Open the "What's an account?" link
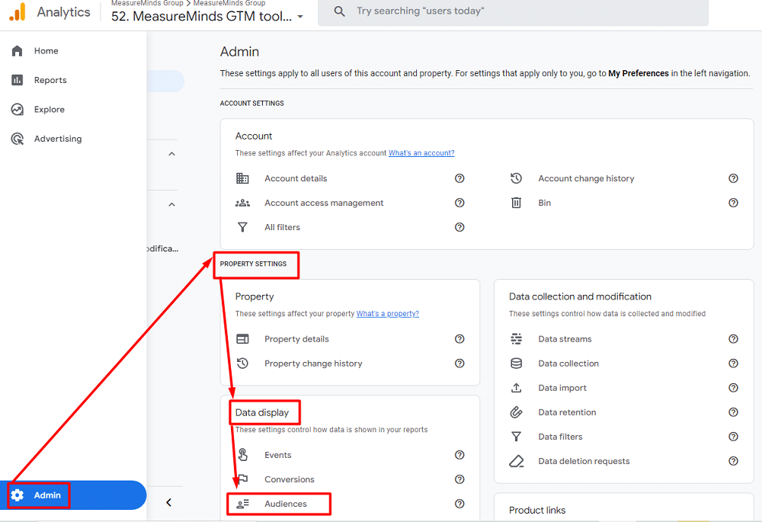 pos(421,153)
